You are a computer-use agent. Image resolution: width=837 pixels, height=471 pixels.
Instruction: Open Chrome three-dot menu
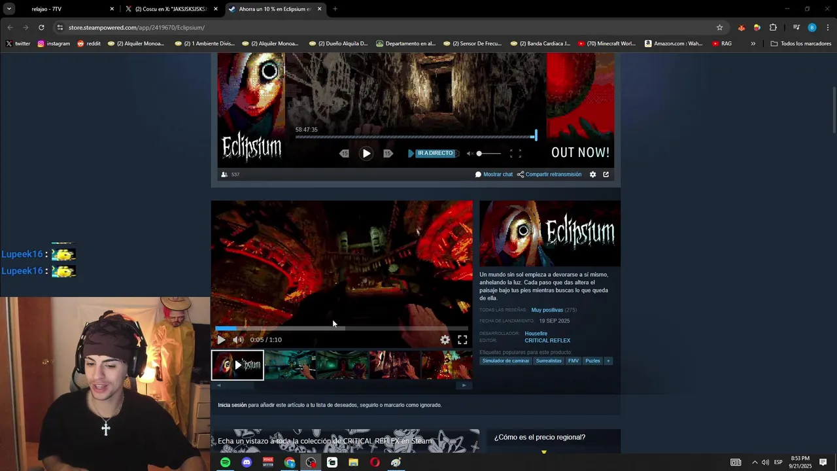point(828,27)
